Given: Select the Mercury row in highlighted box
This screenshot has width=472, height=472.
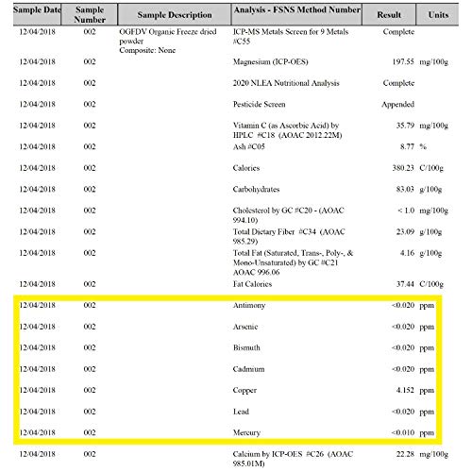Looking at the screenshot, I should (227, 433).
